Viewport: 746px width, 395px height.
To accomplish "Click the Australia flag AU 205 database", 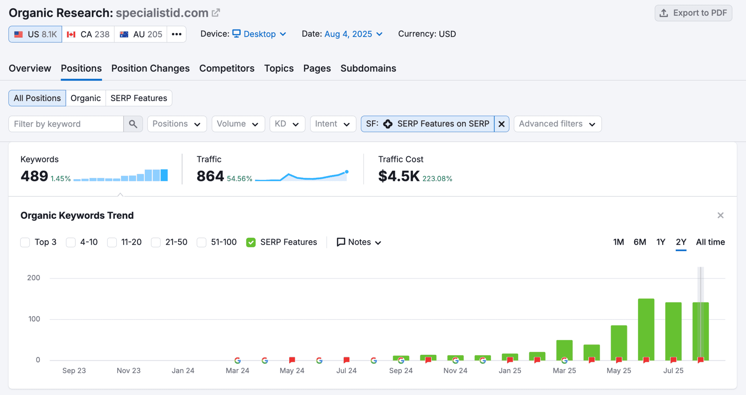I will point(141,34).
